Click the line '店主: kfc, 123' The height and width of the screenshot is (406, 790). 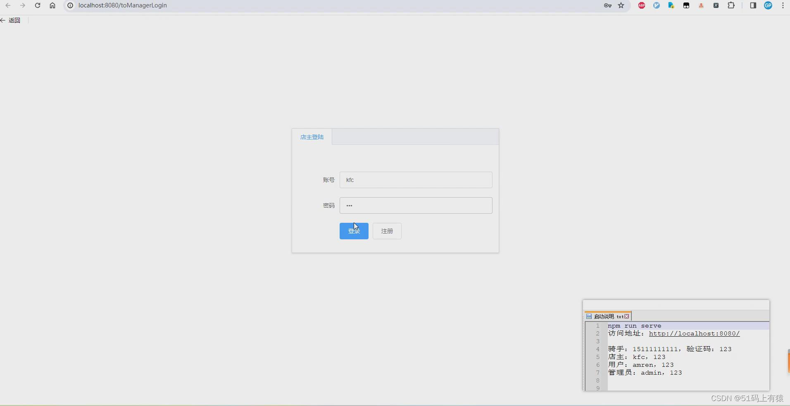pos(637,357)
